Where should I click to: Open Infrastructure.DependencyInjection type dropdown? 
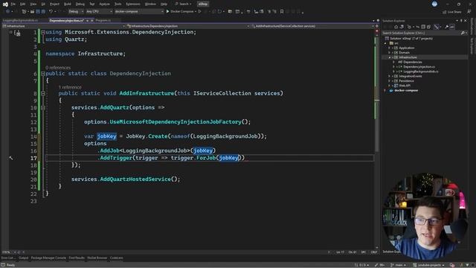(188, 26)
